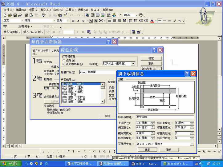Click 确定 in 期中成绩信息 dialog

(x=147, y=149)
